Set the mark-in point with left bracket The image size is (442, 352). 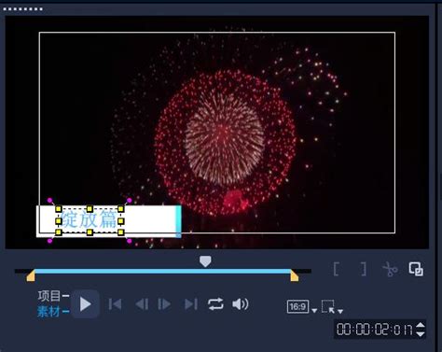click(x=336, y=269)
